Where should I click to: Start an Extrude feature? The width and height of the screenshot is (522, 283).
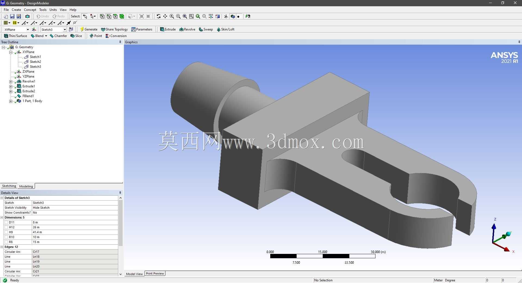[168, 29]
